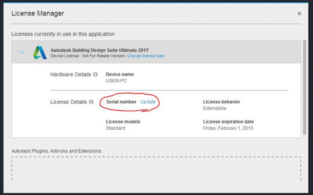The image size is (313, 195).
Task: Close the License Manager dialog
Action: click(x=299, y=13)
